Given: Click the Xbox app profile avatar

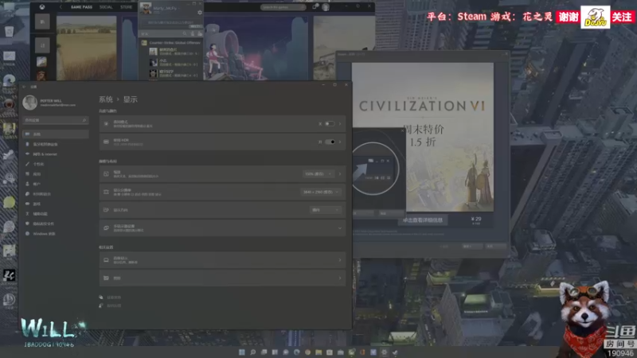Looking at the screenshot, I should pos(326,7).
